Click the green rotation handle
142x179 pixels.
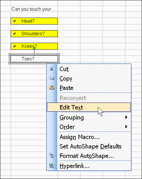(34, 48)
